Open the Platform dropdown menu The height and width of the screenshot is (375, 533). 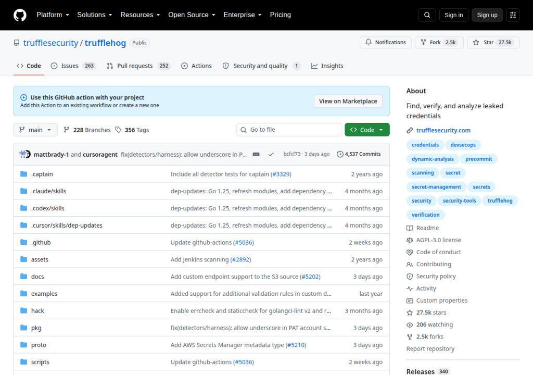click(53, 15)
